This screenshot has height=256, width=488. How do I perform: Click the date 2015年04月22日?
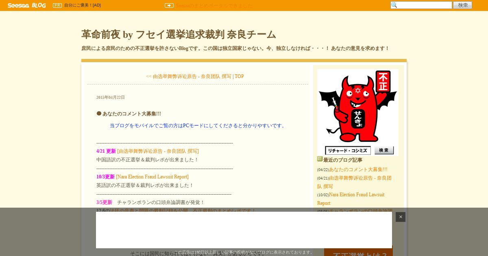[111, 98]
